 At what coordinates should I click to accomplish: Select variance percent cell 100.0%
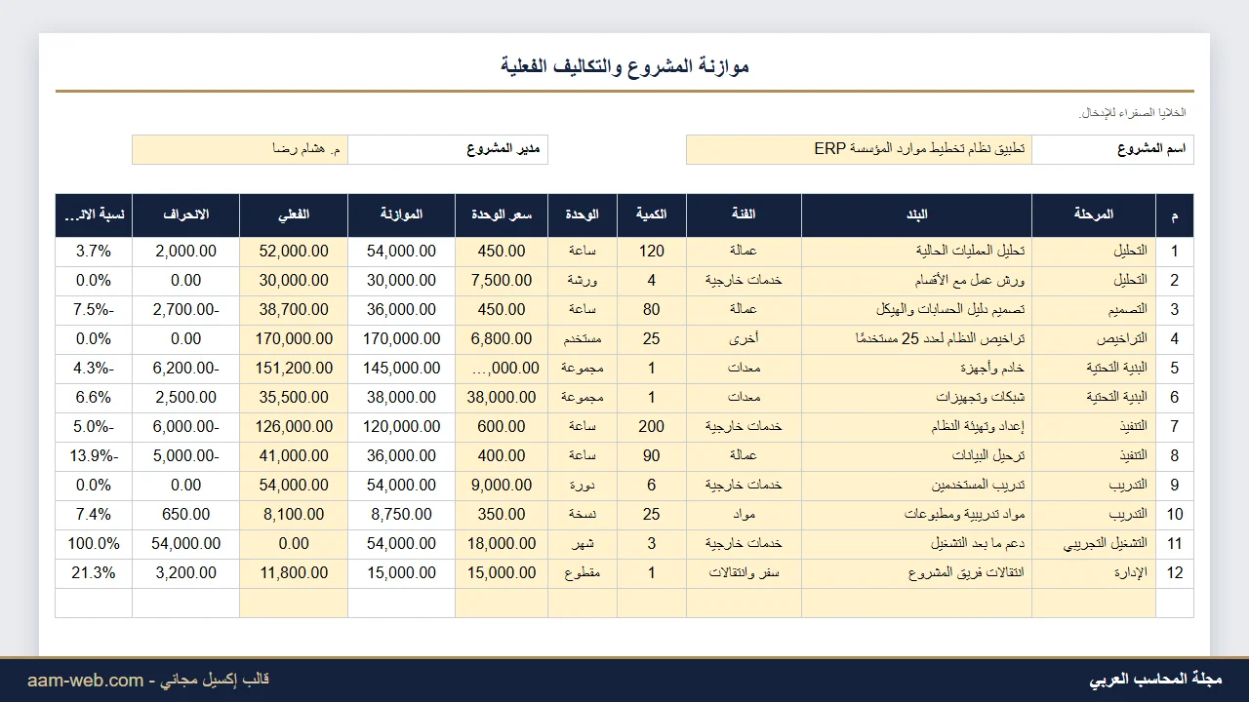94,544
